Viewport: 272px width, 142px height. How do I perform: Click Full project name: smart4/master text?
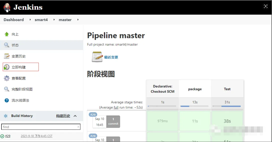(112, 45)
